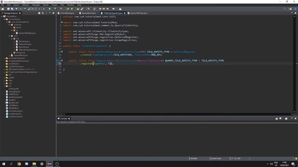Viewport: 298px width, 167px height.
Task: Click the Open Console icon in Console toolbar
Action: coord(286,119)
